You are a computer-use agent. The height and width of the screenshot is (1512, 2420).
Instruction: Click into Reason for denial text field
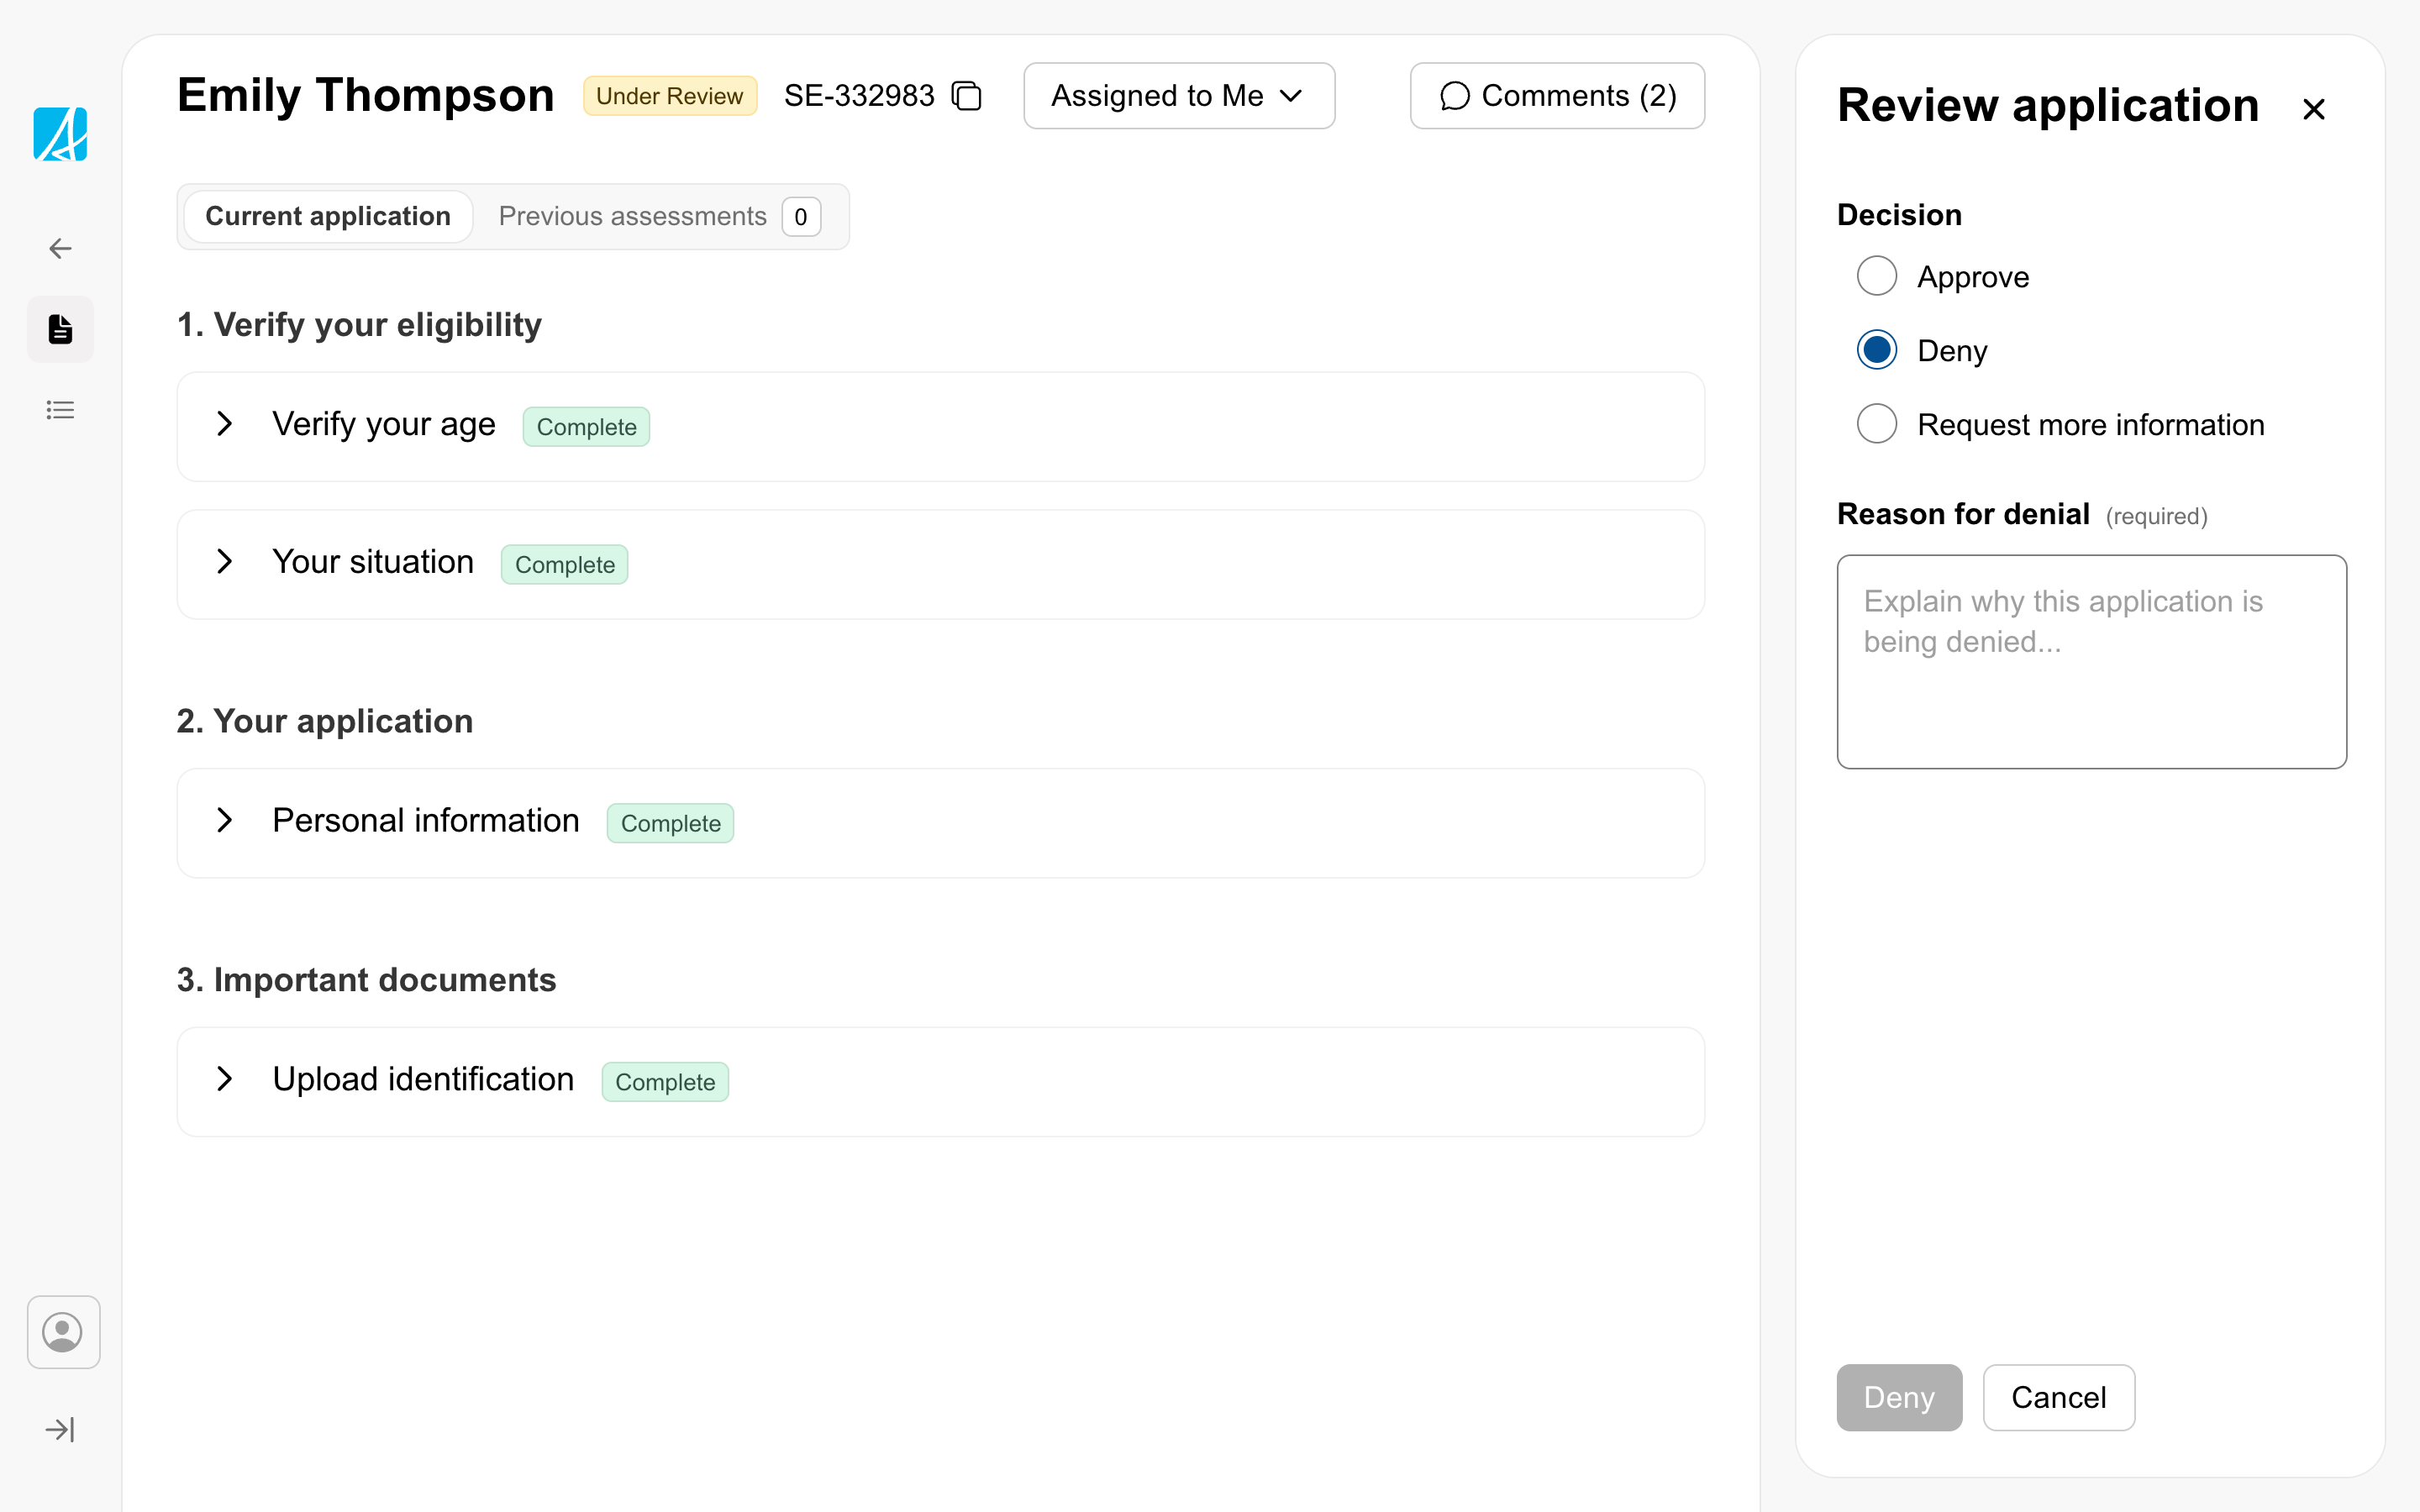(2090, 661)
